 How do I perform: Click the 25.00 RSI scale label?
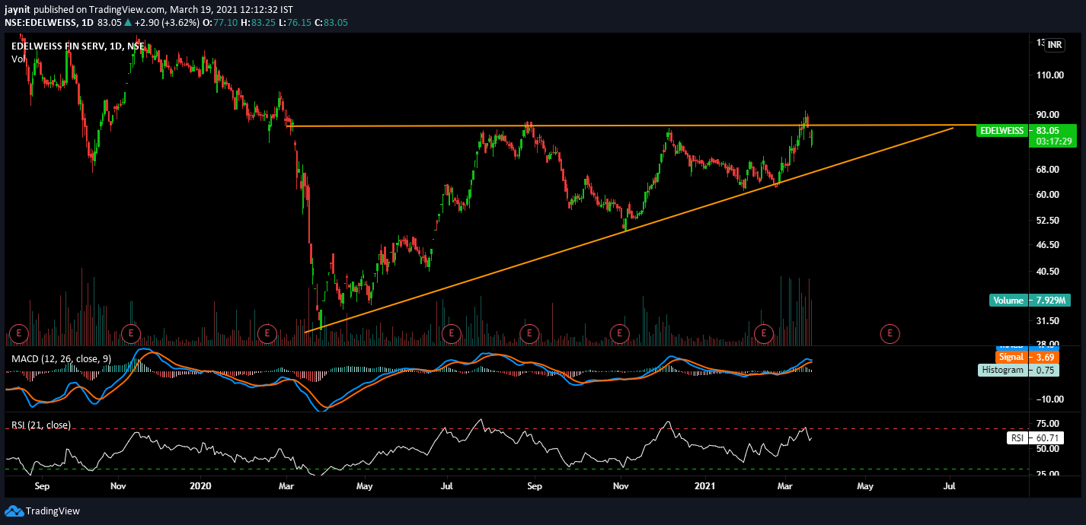click(x=1048, y=473)
